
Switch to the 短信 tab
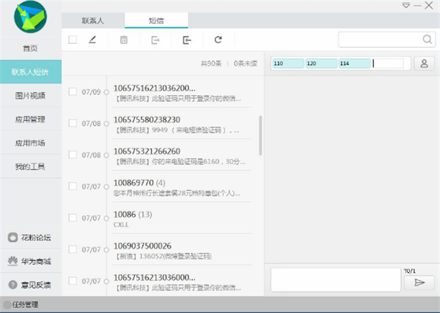[x=156, y=21]
